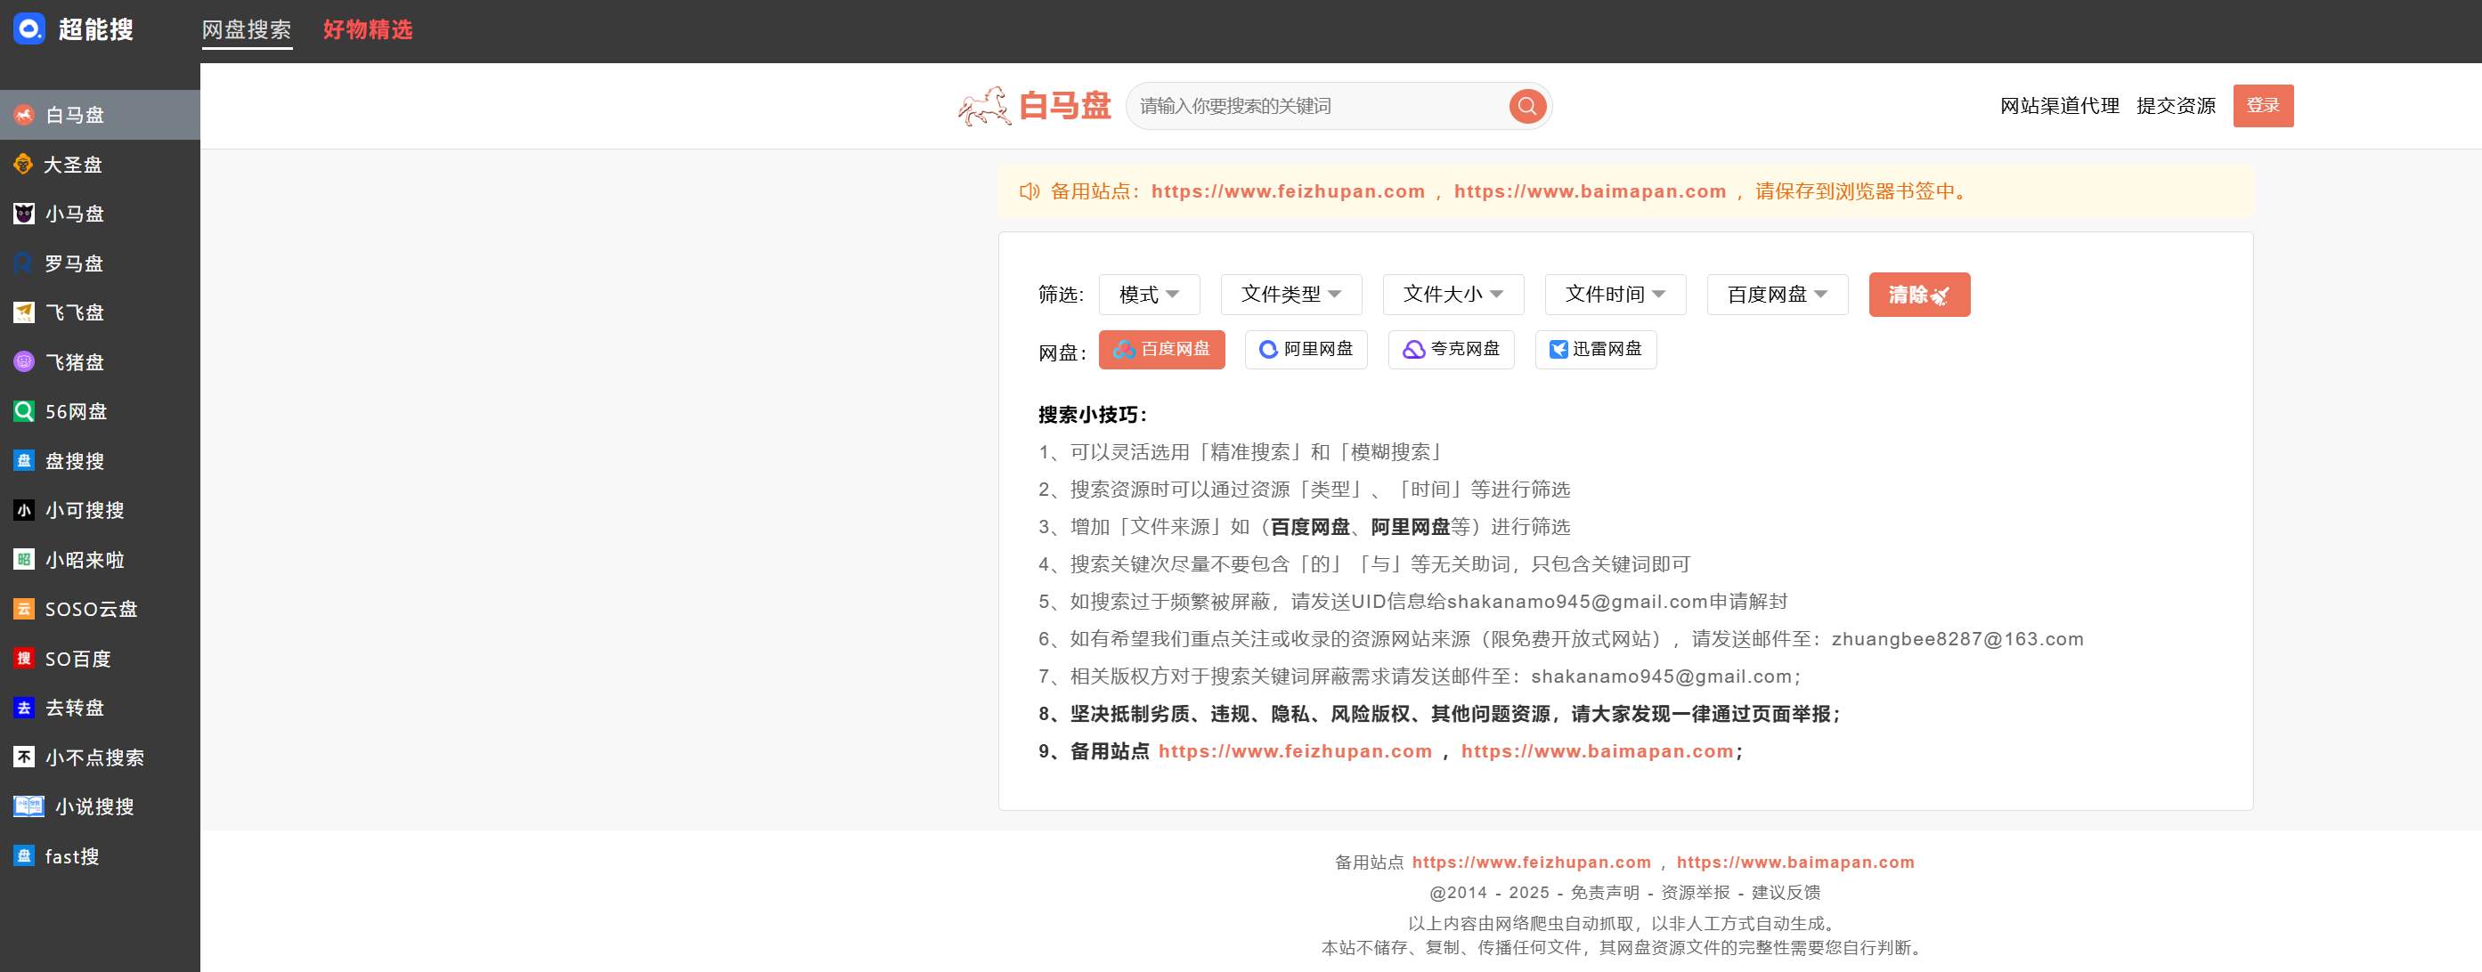Open 大圣盘 monkey icon in sidebar
Screen dimensions: 2482x972
tap(23, 165)
